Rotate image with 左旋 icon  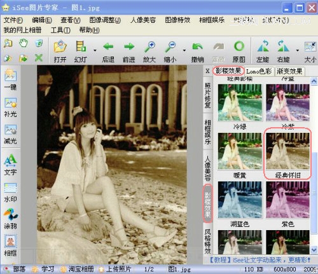coord(263,46)
